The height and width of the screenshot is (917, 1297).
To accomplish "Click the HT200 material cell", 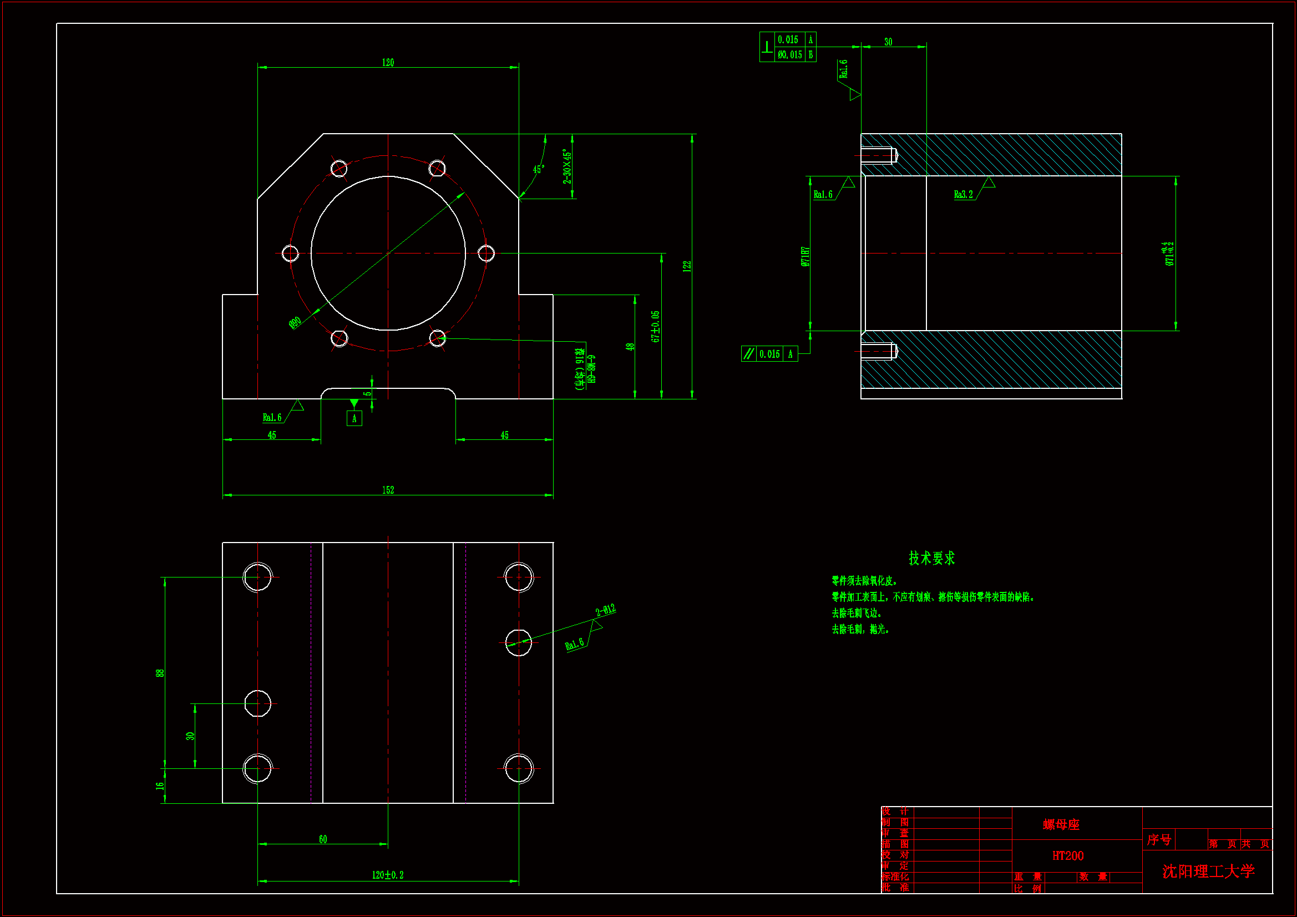I will pos(1068,855).
